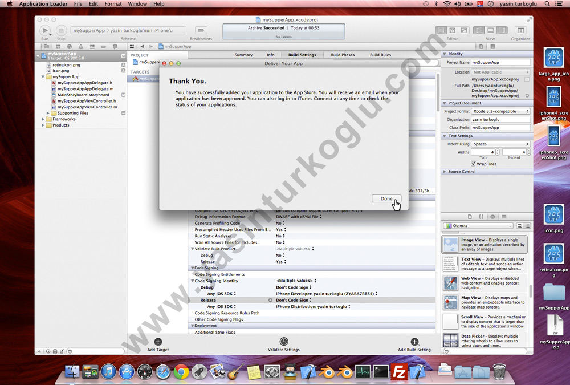Expand the Source Control section

point(444,171)
